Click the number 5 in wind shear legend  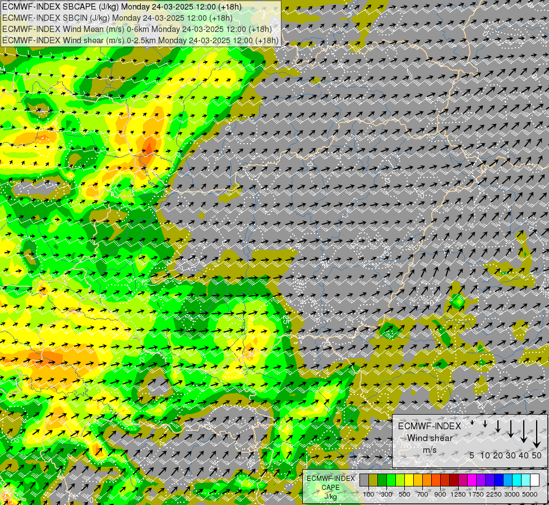(472, 456)
